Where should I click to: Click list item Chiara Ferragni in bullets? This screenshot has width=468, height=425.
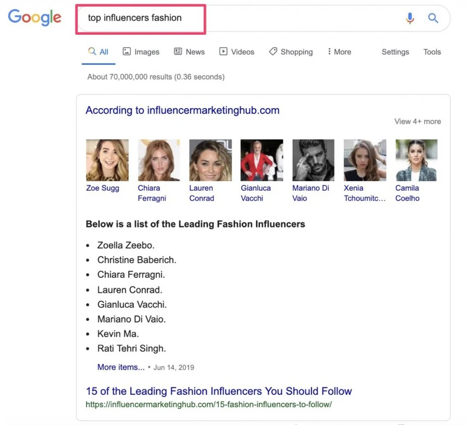[131, 275]
